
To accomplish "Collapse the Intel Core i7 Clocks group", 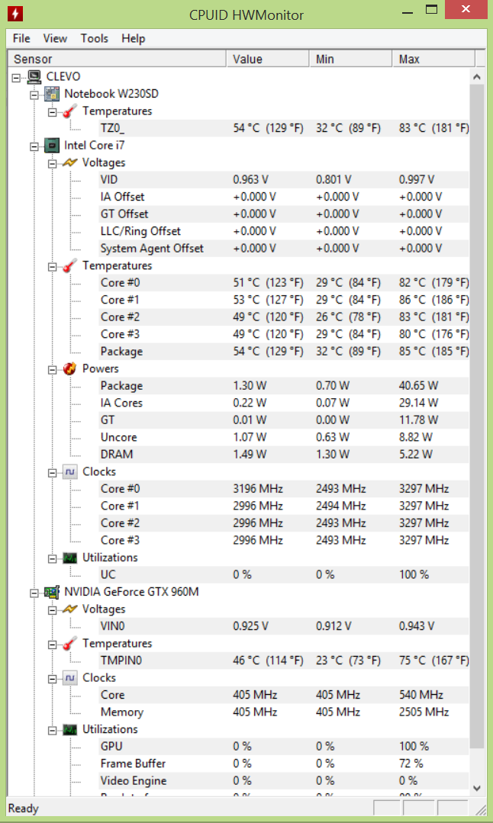I will coord(52,472).
